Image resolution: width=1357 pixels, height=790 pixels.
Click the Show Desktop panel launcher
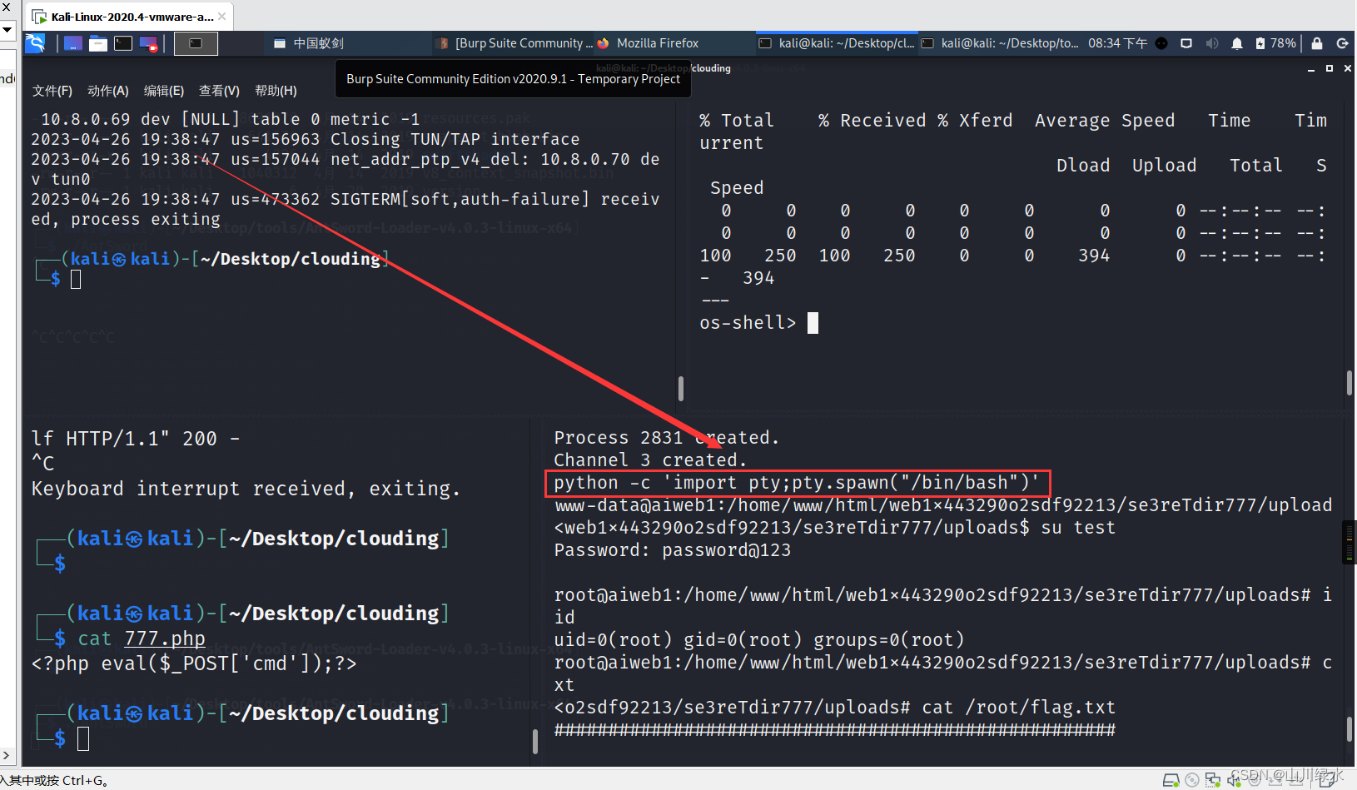pyautogui.click(x=73, y=43)
